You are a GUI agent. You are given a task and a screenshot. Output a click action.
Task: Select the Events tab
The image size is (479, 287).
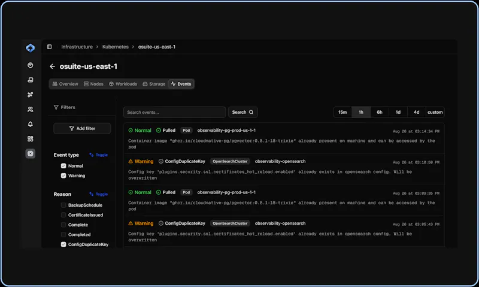[x=181, y=84]
